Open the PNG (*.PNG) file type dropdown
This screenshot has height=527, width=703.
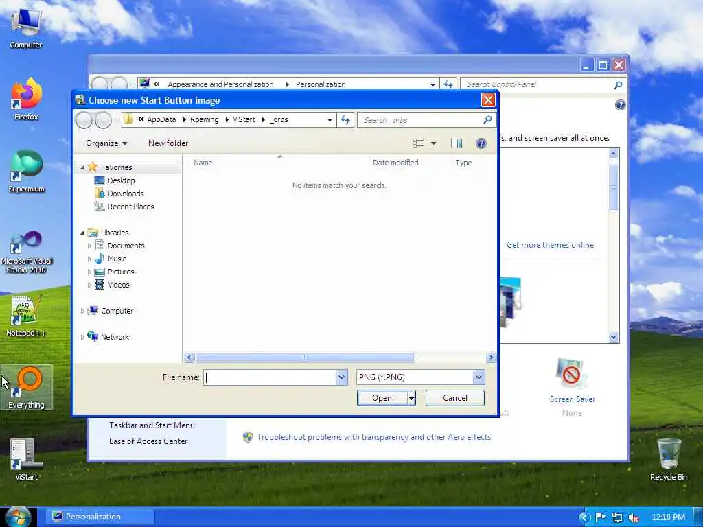(x=479, y=377)
